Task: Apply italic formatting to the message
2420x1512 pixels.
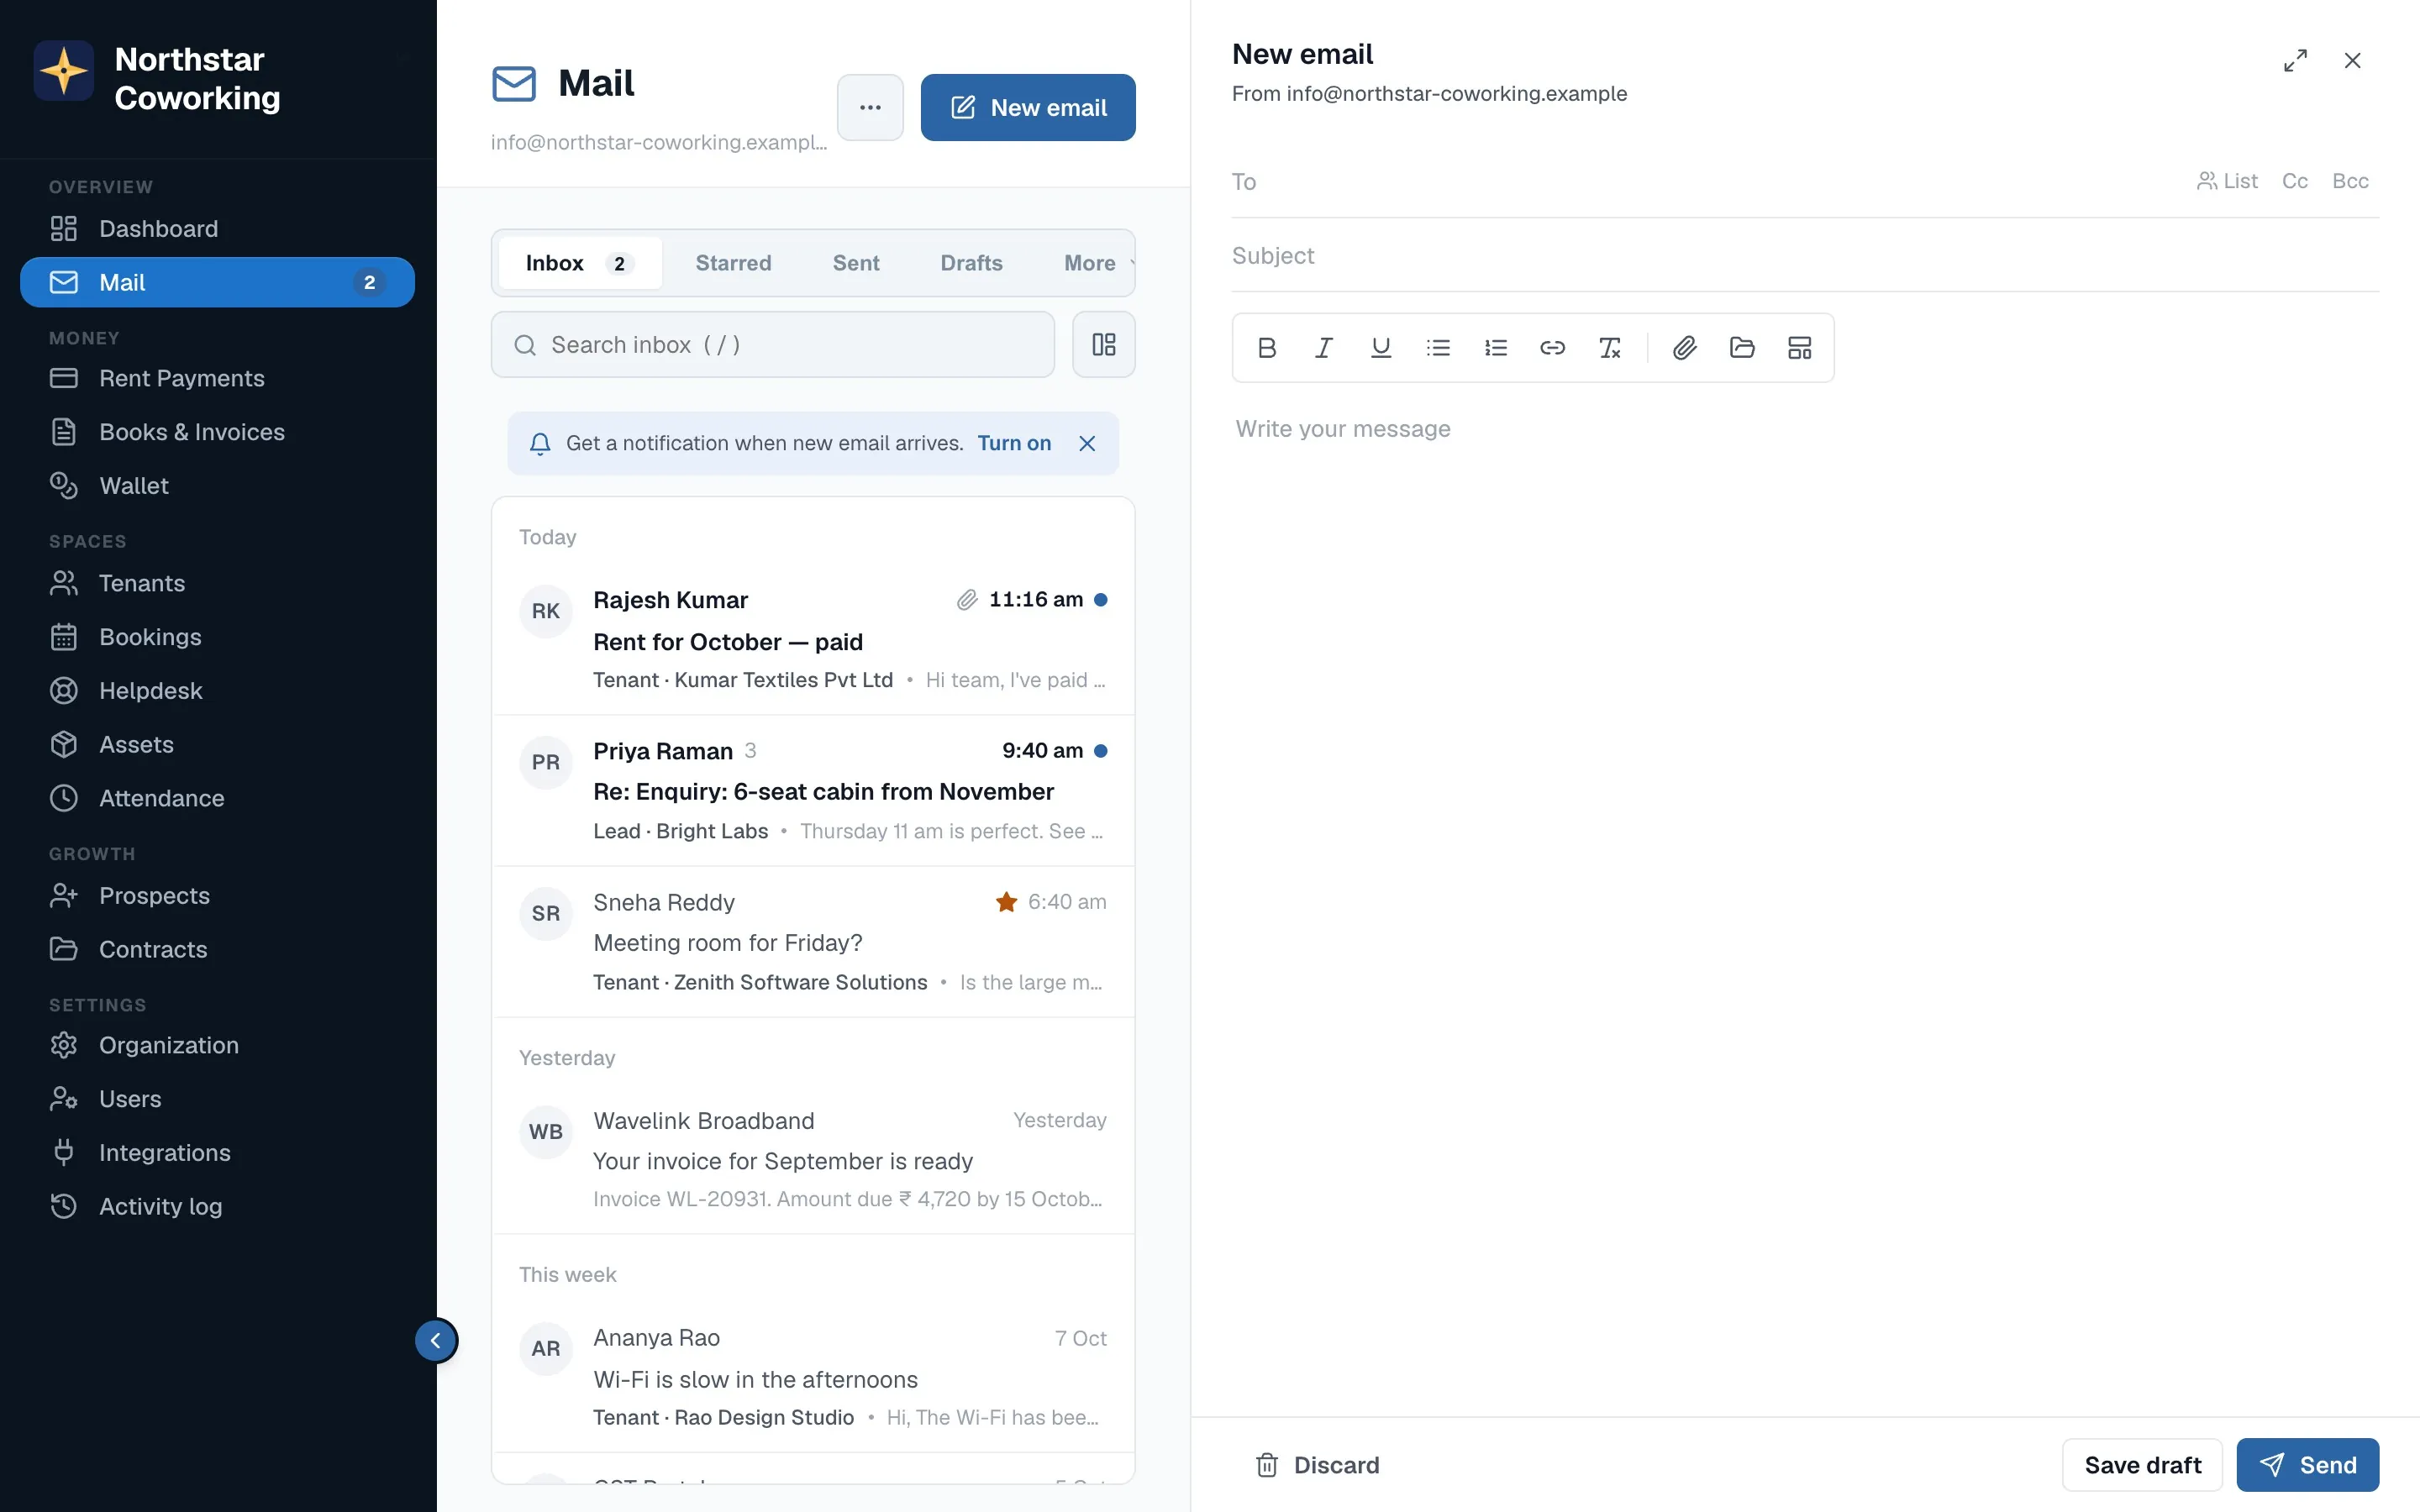Action: pos(1323,348)
